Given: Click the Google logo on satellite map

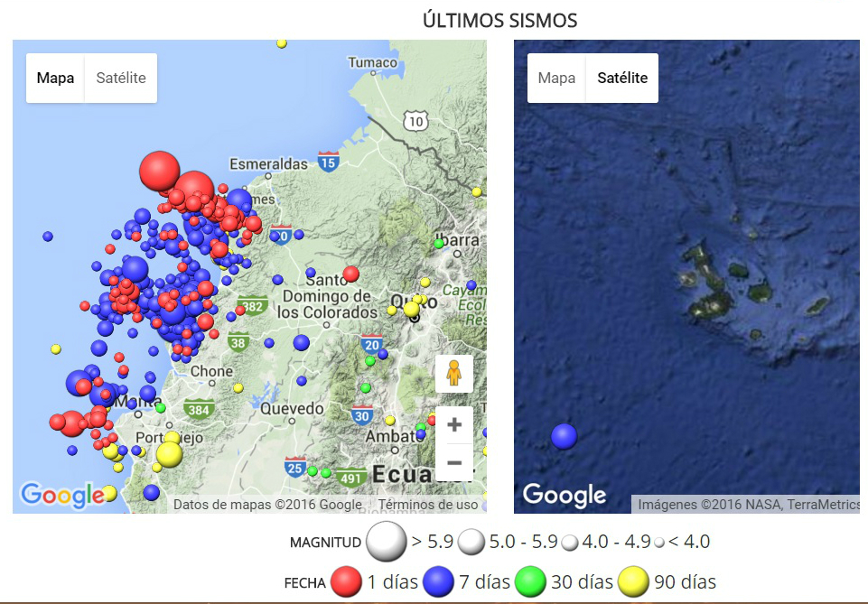Looking at the screenshot, I should 565,495.
